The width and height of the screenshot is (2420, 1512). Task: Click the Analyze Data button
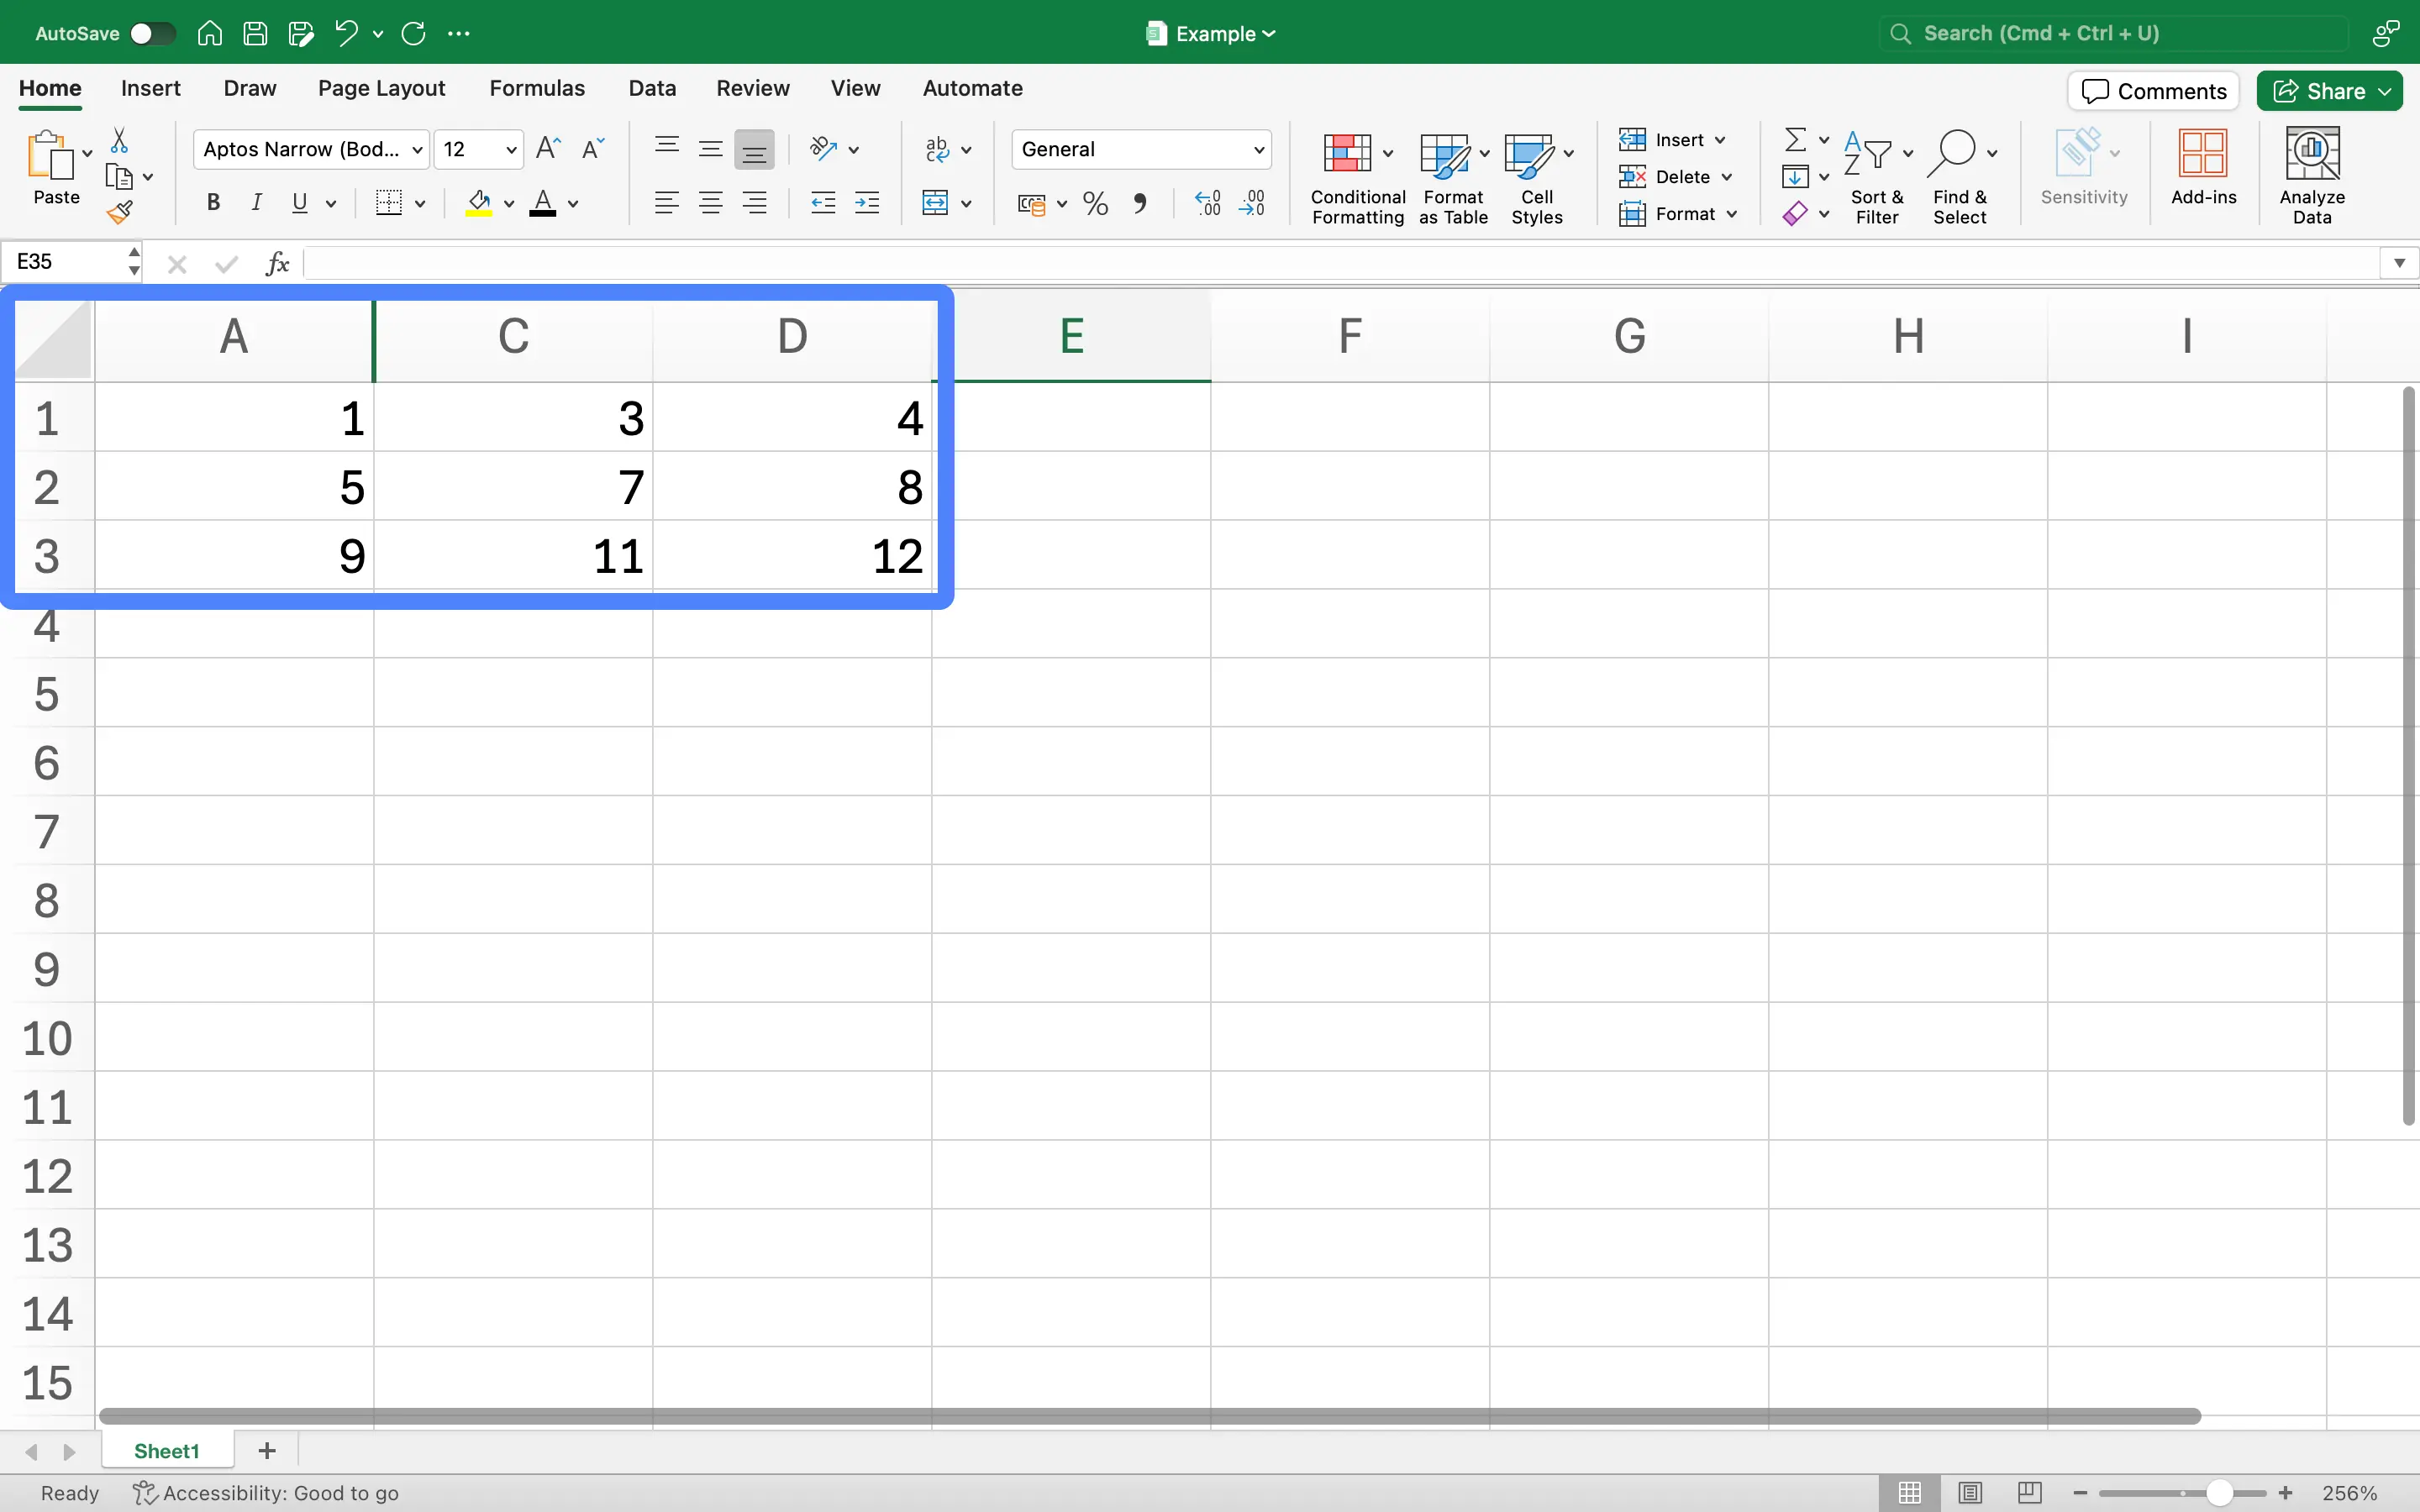[2312, 177]
